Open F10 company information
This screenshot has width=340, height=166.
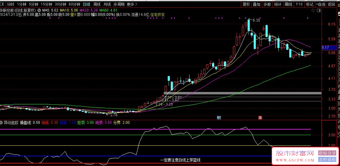[299, 4]
